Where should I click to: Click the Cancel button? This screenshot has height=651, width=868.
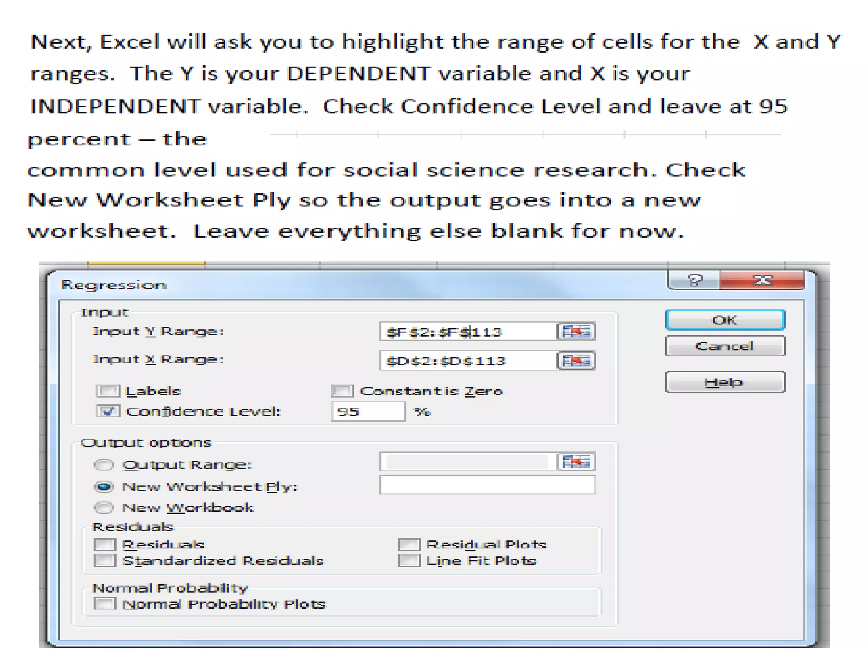click(725, 346)
